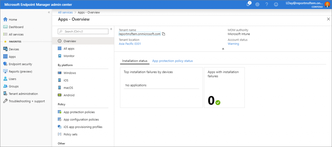332x147 pixels.
Task: Switch to App protection policy status tab
Action: click(172, 61)
